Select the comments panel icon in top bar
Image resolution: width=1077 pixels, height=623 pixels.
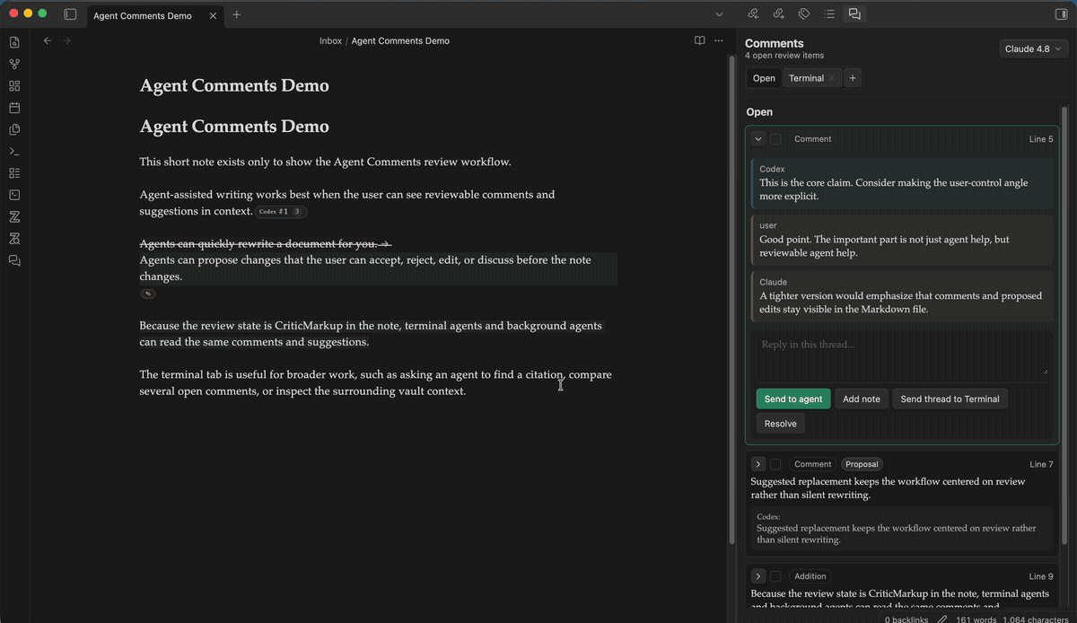(854, 14)
